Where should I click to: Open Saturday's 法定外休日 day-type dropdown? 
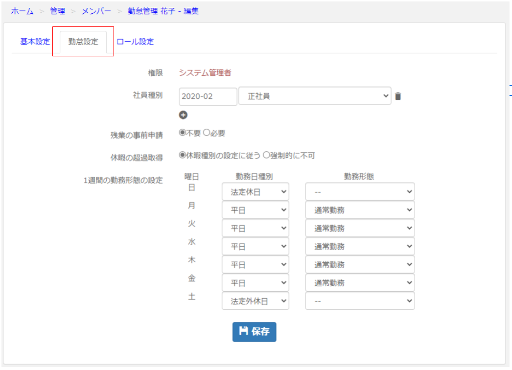[x=256, y=301]
